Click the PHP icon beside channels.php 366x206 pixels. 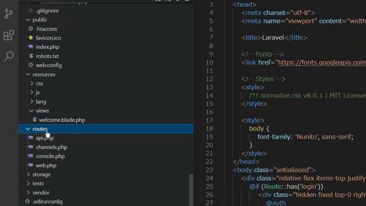coord(30,147)
